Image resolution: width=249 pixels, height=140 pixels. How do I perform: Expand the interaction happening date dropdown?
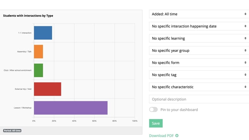pos(199,26)
